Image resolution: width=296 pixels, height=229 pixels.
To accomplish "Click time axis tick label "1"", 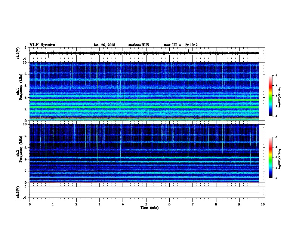I will 53,204.
